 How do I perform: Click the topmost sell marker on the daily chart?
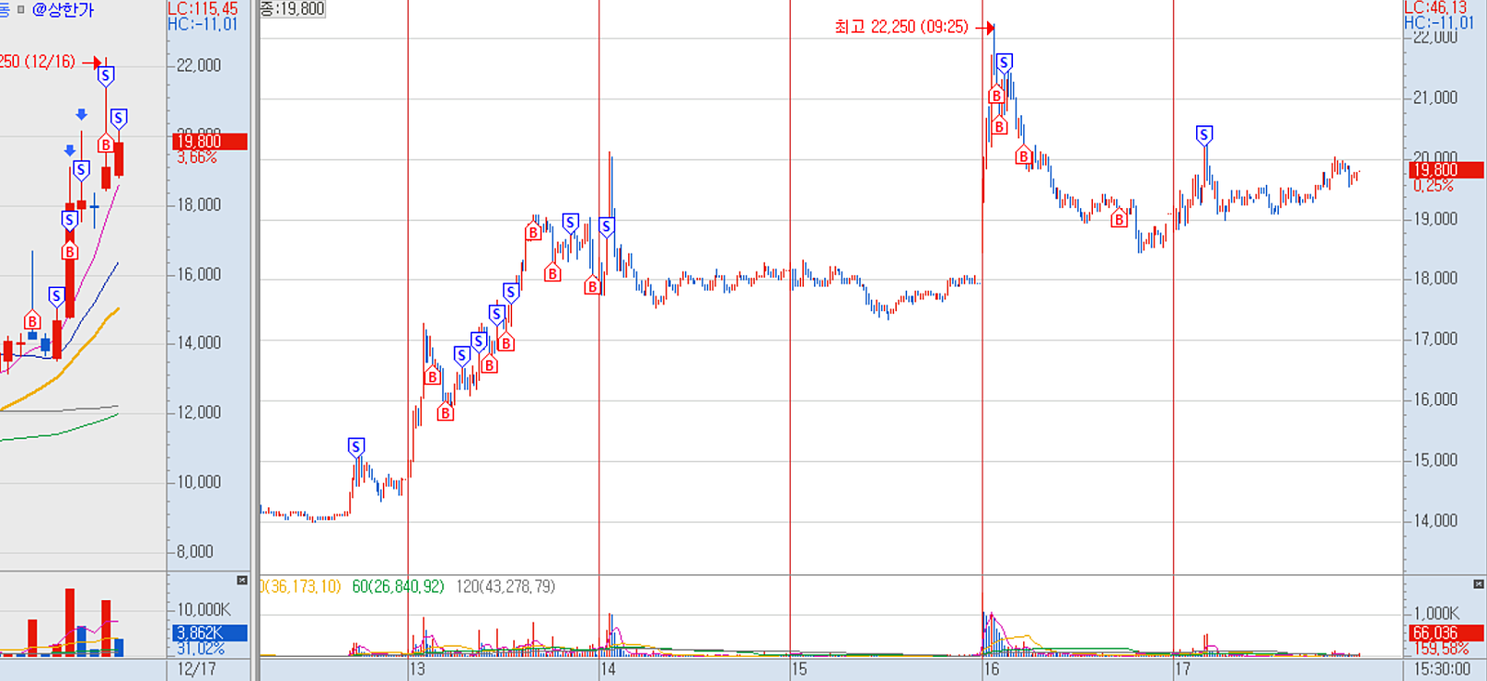point(106,76)
